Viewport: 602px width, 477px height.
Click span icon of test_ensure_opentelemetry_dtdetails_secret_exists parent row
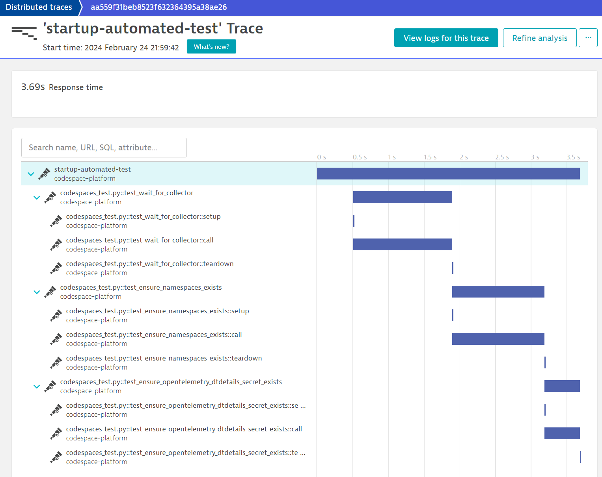tap(50, 386)
